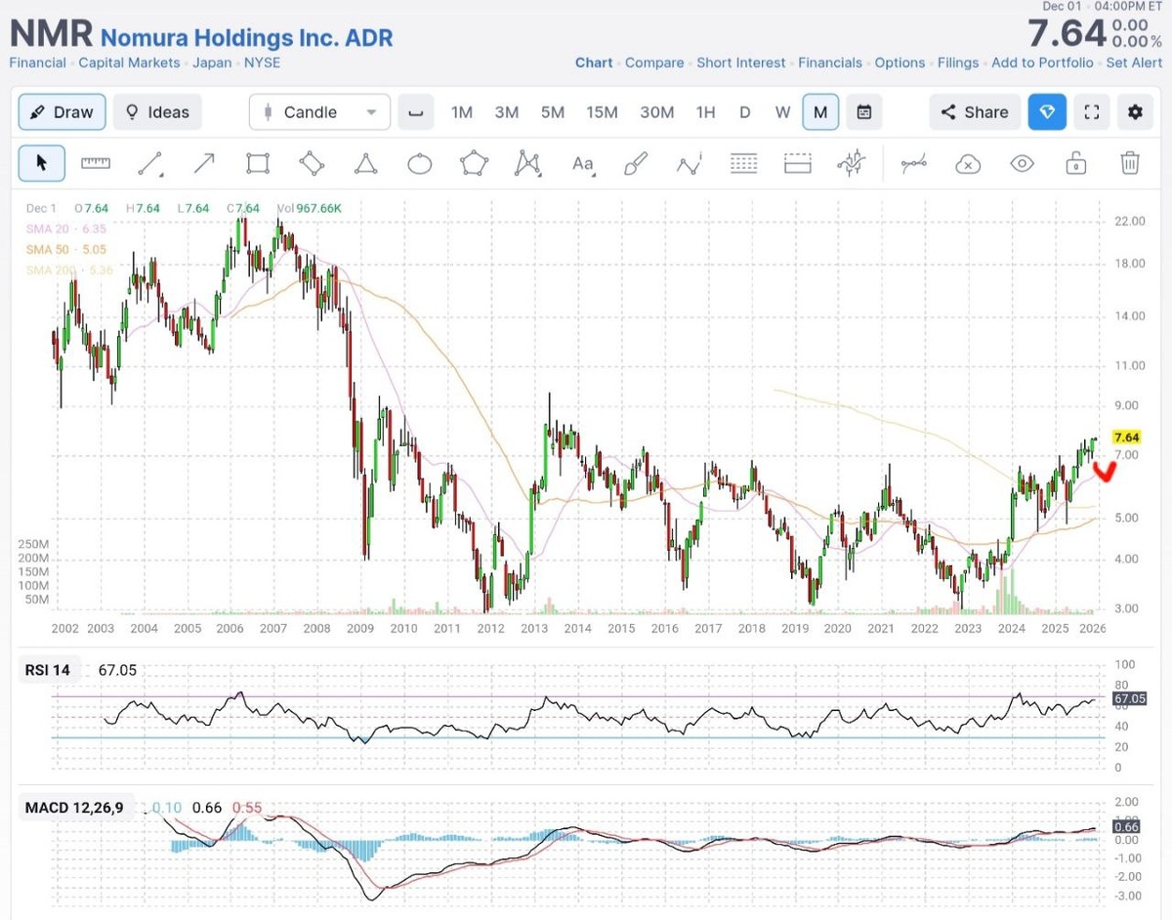Select the rectangle drawing tool
Screen dimensions: 1172x920
click(x=258, y=163)
